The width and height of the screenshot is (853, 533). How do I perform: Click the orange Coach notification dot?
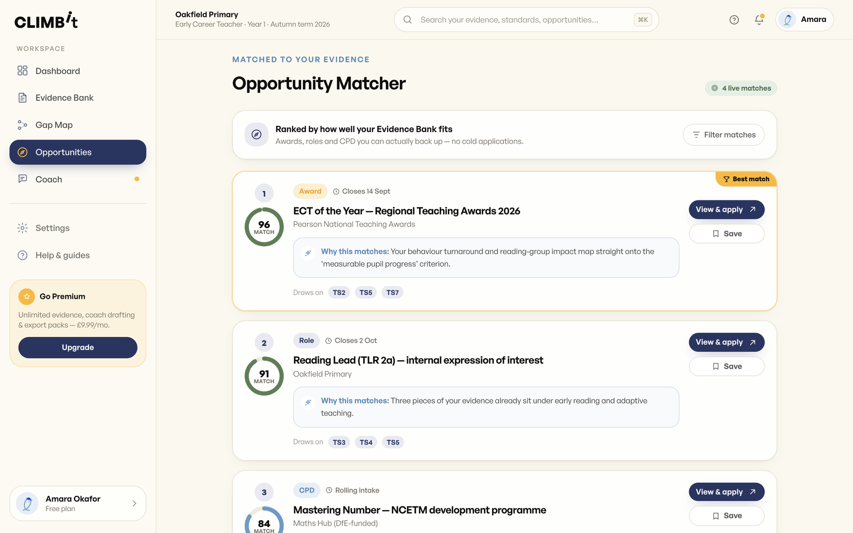click(137, 179)
